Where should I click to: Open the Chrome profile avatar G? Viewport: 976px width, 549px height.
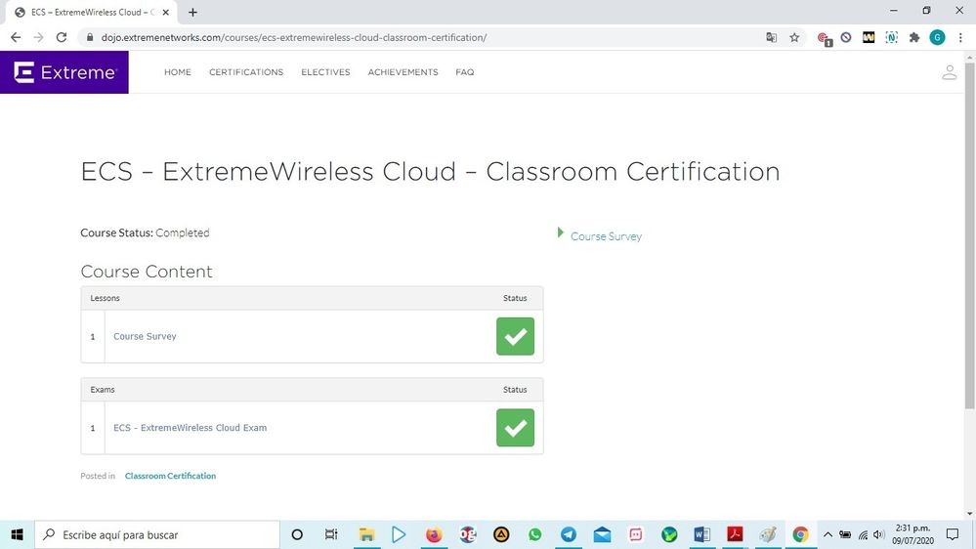pyautogui.click(x=937, y=37)
